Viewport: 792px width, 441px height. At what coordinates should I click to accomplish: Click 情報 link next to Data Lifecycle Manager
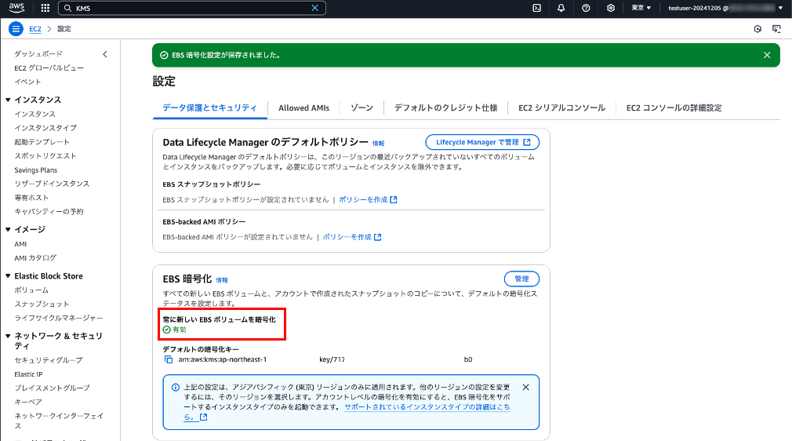pyautogui.click(x=378, y=144)
